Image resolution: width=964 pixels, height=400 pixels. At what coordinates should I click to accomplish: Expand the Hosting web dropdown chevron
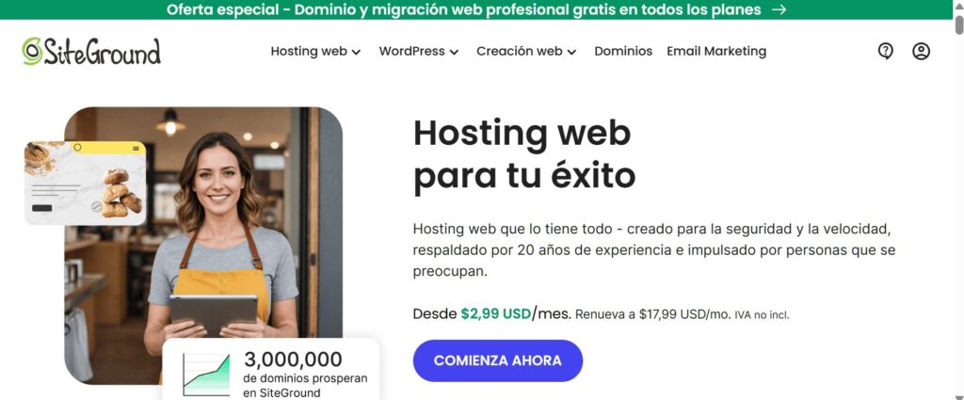pyautogui.click(x=356, y=52)
